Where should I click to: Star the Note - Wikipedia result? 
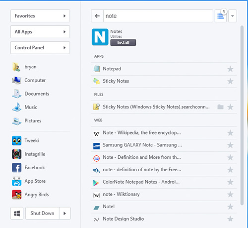[230, 133]
